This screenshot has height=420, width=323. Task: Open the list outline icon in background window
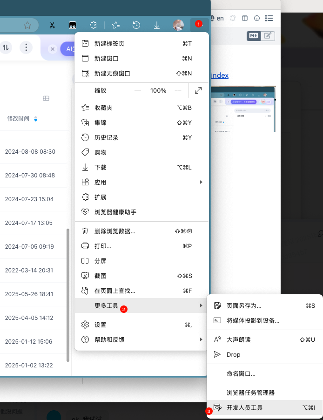[x=269, y=18]
